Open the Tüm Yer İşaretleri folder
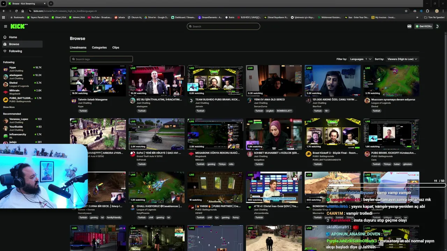 point(434,17)
